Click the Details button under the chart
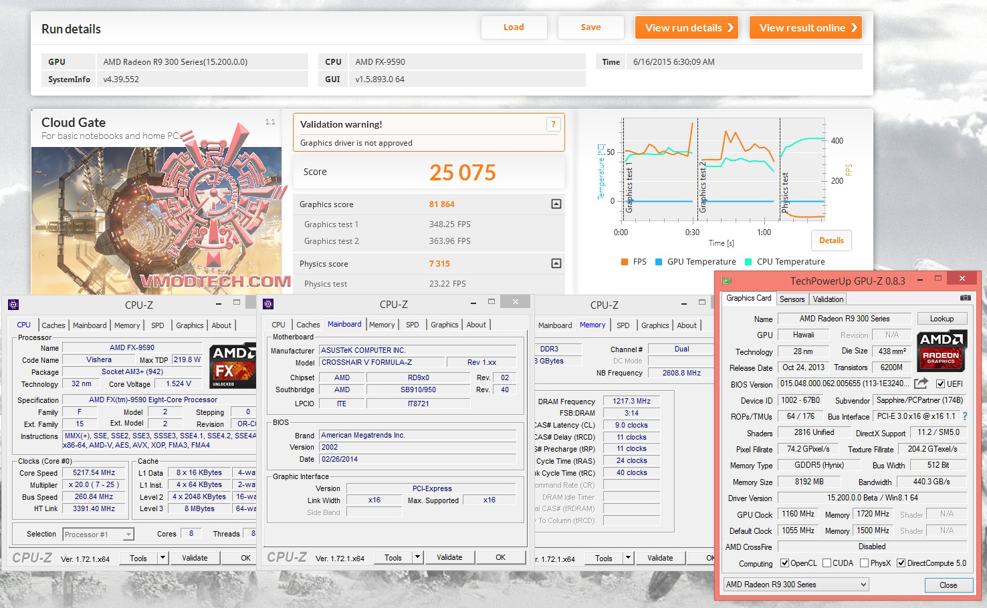The height and width of the screenshot is (608, 987). (x=831, y=241)
